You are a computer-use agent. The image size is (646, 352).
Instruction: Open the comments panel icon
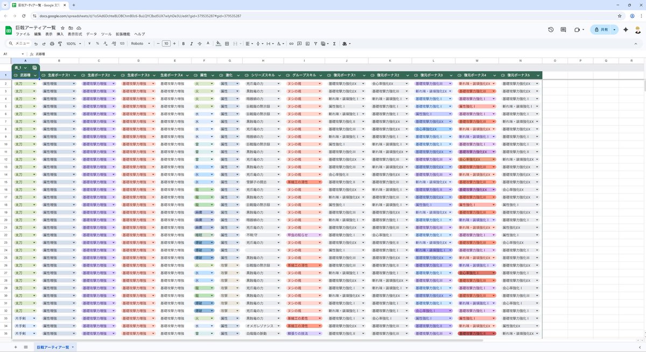click(563, 30)
